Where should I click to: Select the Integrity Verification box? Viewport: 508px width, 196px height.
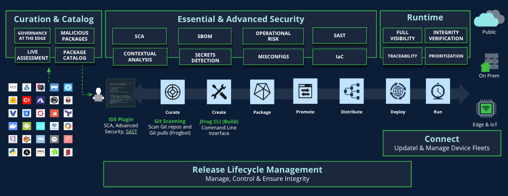(446, 35)
